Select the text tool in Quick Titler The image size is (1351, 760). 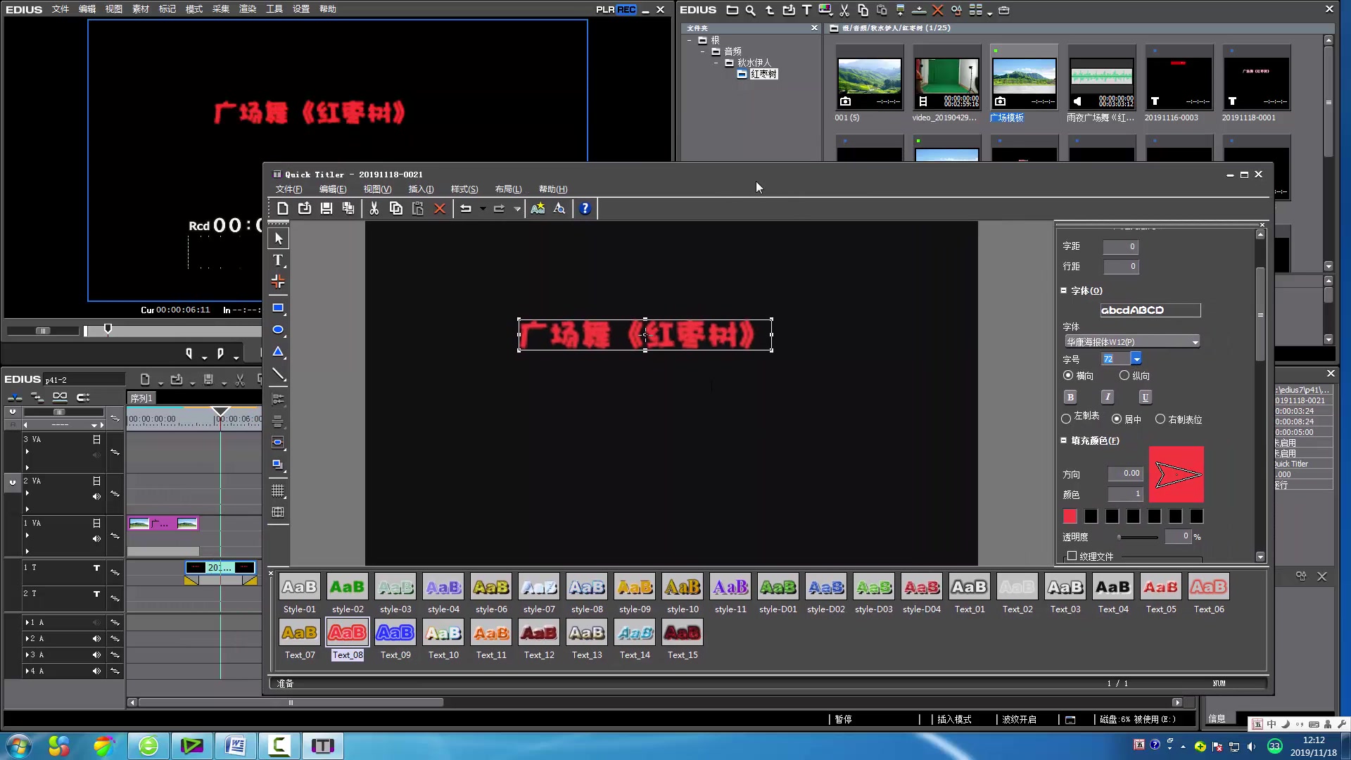[278, 260]
